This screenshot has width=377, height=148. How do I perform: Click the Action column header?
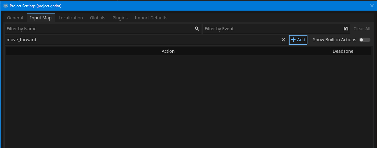coord(168,51)
